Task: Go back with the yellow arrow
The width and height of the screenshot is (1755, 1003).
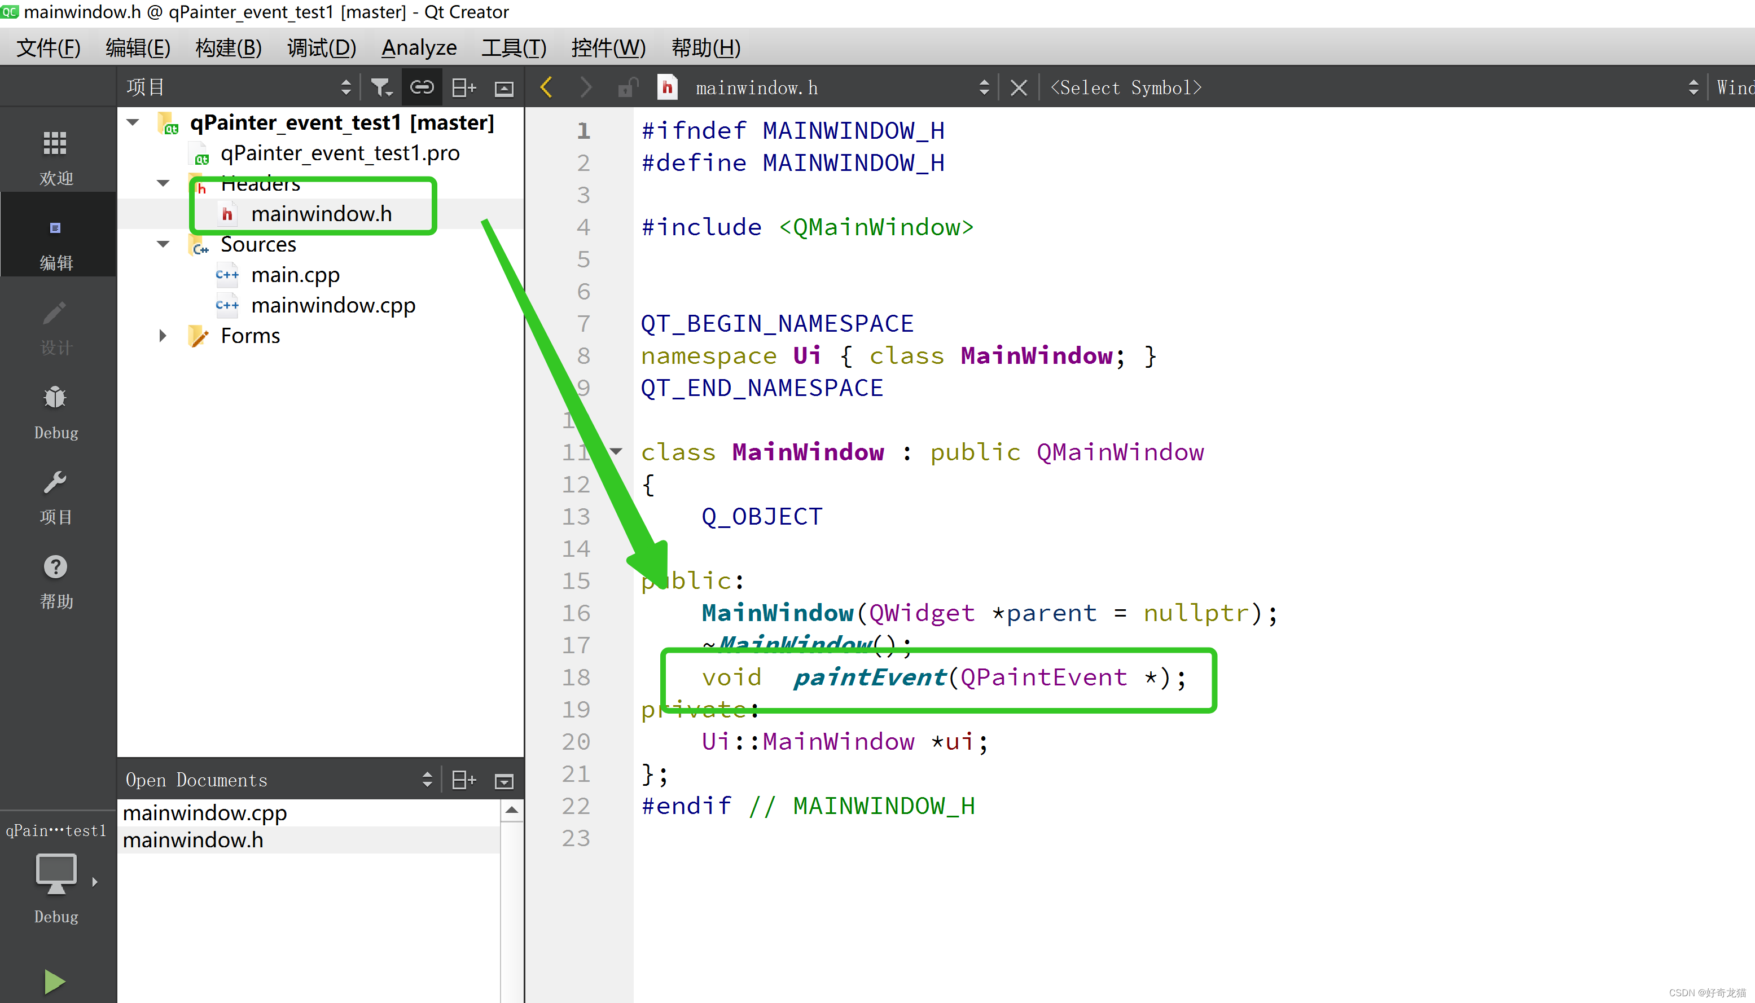Action: [x=546, y=87]
